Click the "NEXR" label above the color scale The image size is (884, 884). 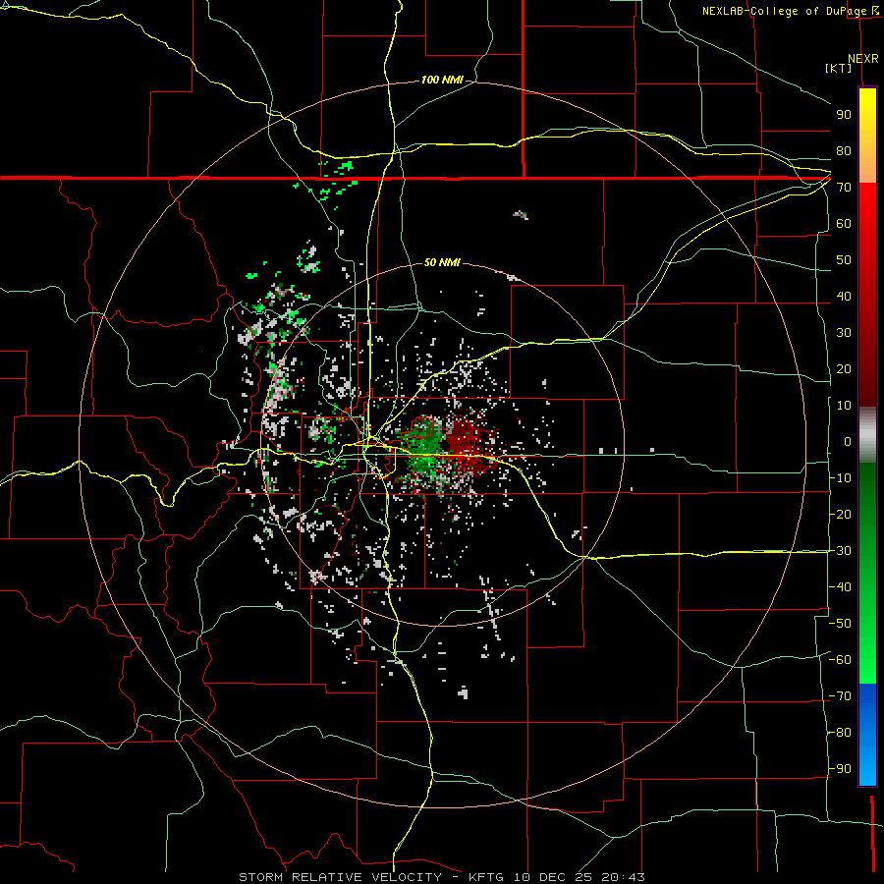coord(863,59)
